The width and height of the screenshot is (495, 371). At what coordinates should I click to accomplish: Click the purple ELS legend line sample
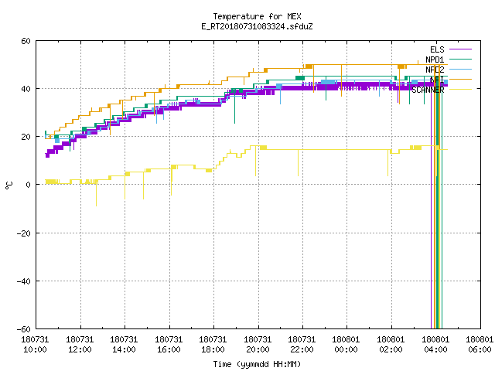[x=460, y=49]
